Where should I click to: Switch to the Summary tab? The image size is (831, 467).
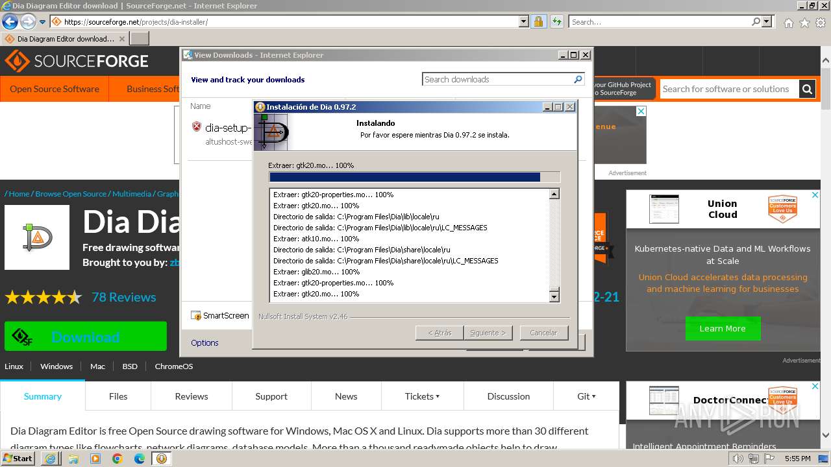pos(43,396)
